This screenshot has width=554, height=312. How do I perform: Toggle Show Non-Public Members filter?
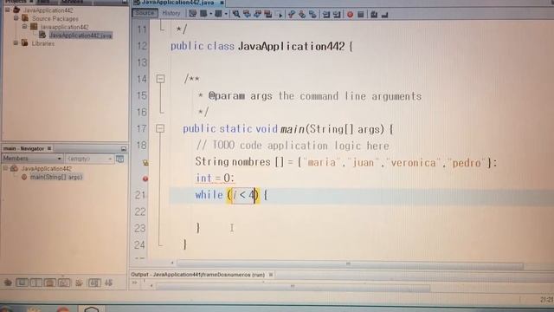pyautogui.click(x=50, y=283)
